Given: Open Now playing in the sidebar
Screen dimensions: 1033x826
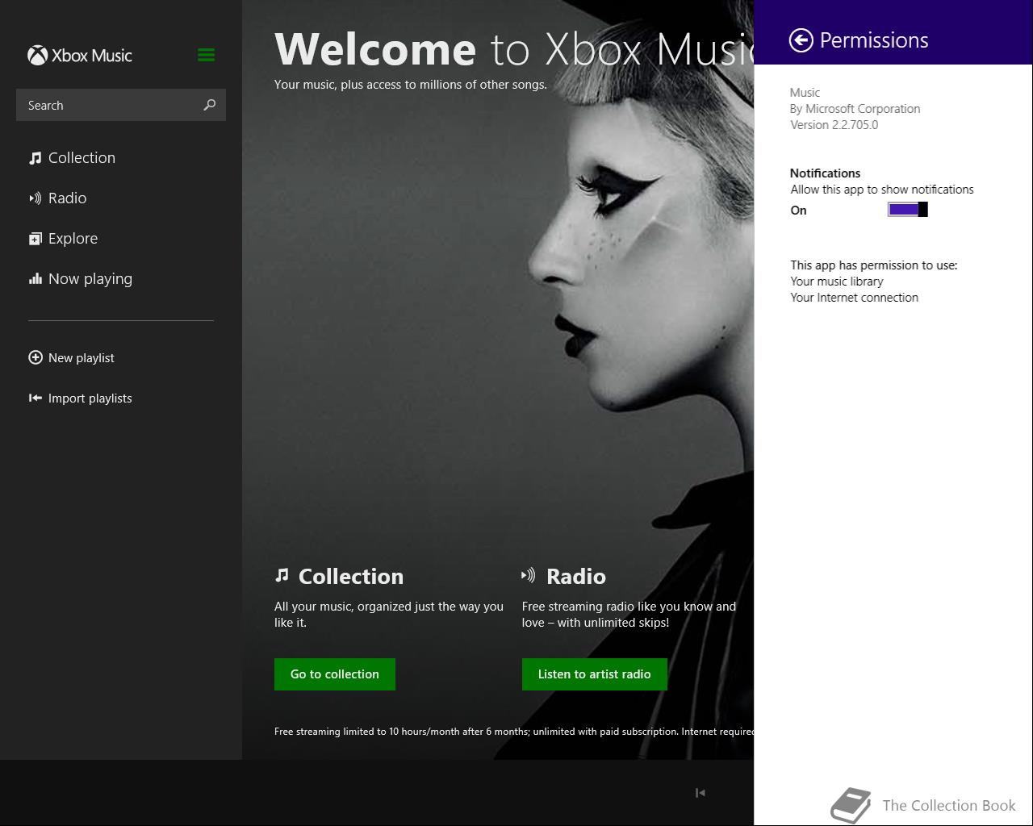Looking at the screenshot, I should pos(90,279).
